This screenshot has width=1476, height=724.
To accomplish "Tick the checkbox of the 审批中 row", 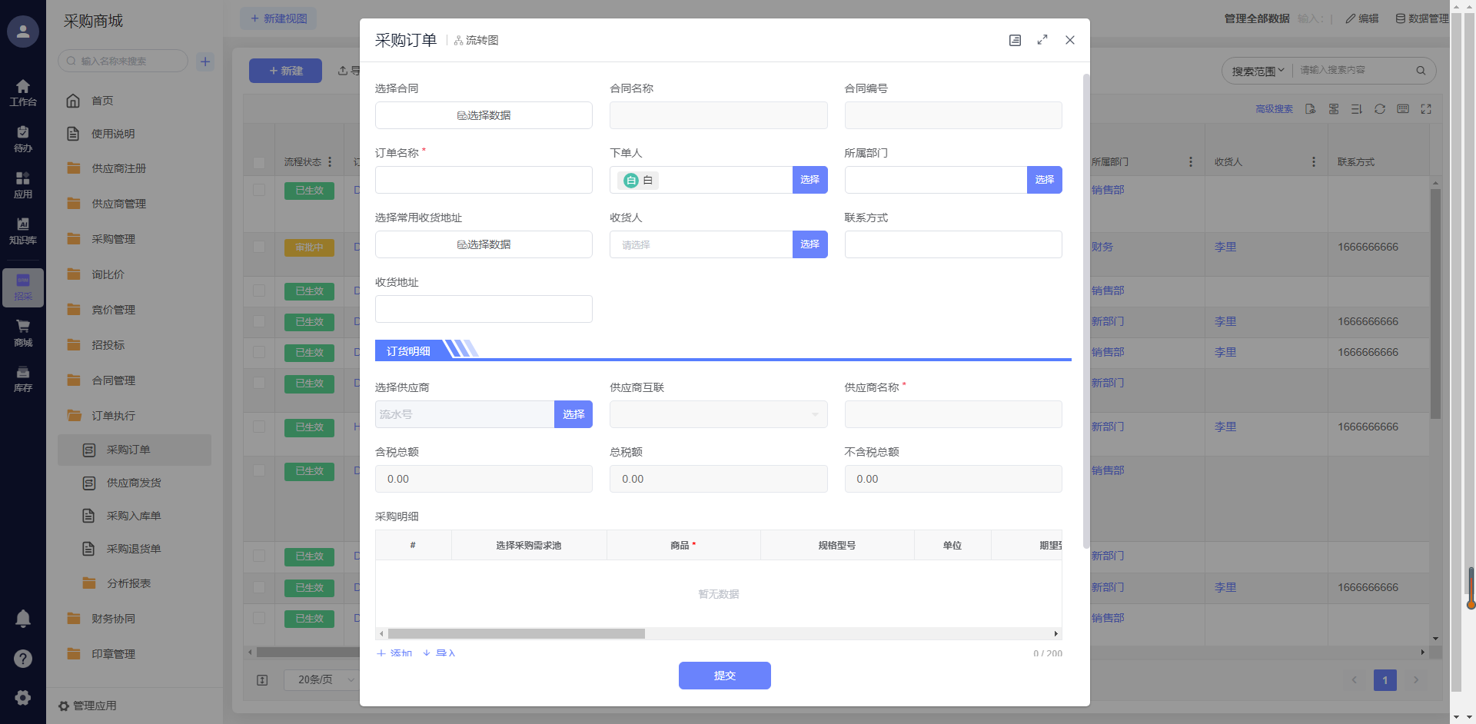I will coord(259,247).
